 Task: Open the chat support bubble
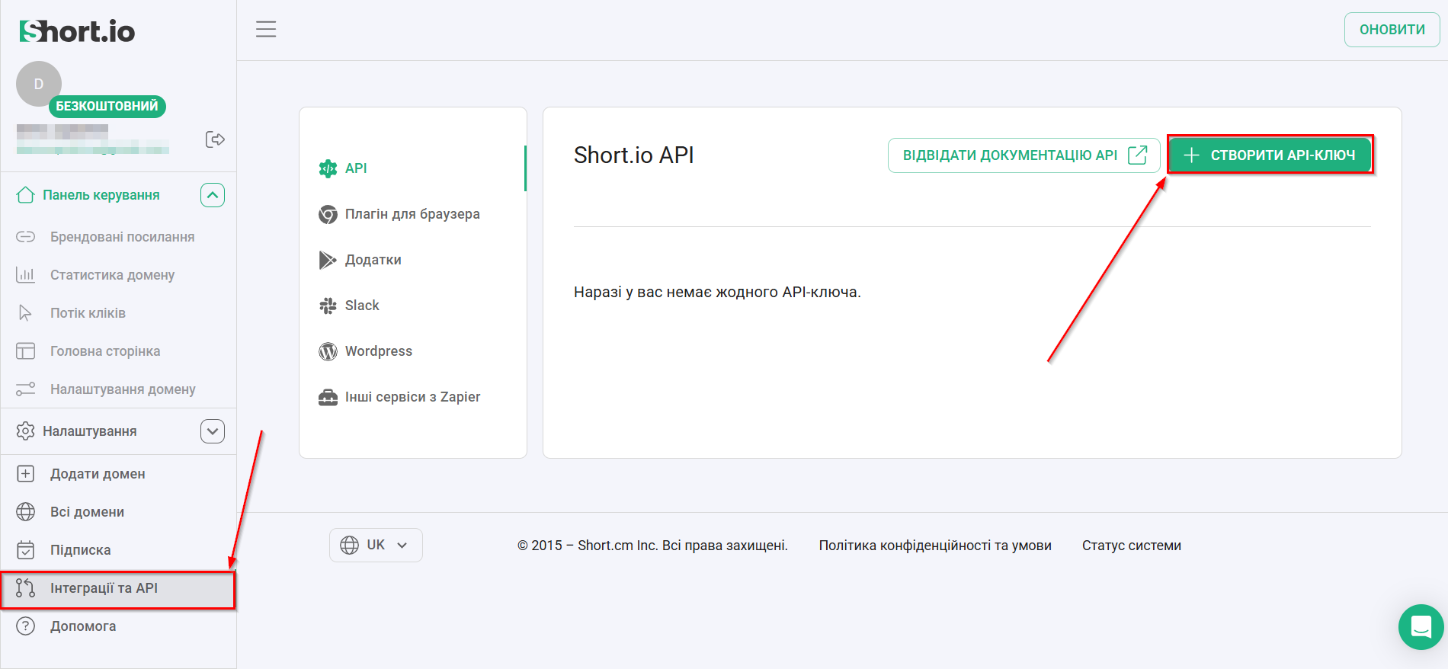(1421, 627)
